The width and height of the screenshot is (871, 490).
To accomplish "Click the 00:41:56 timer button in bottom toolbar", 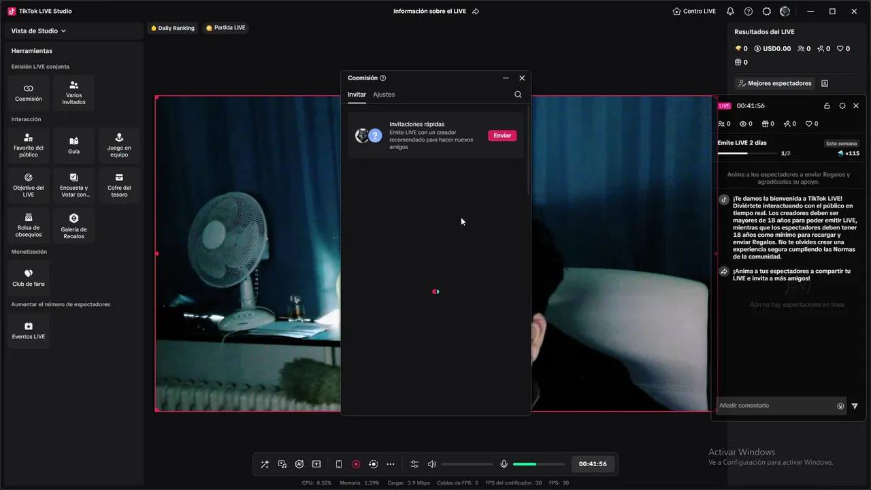I will point(593,464).
